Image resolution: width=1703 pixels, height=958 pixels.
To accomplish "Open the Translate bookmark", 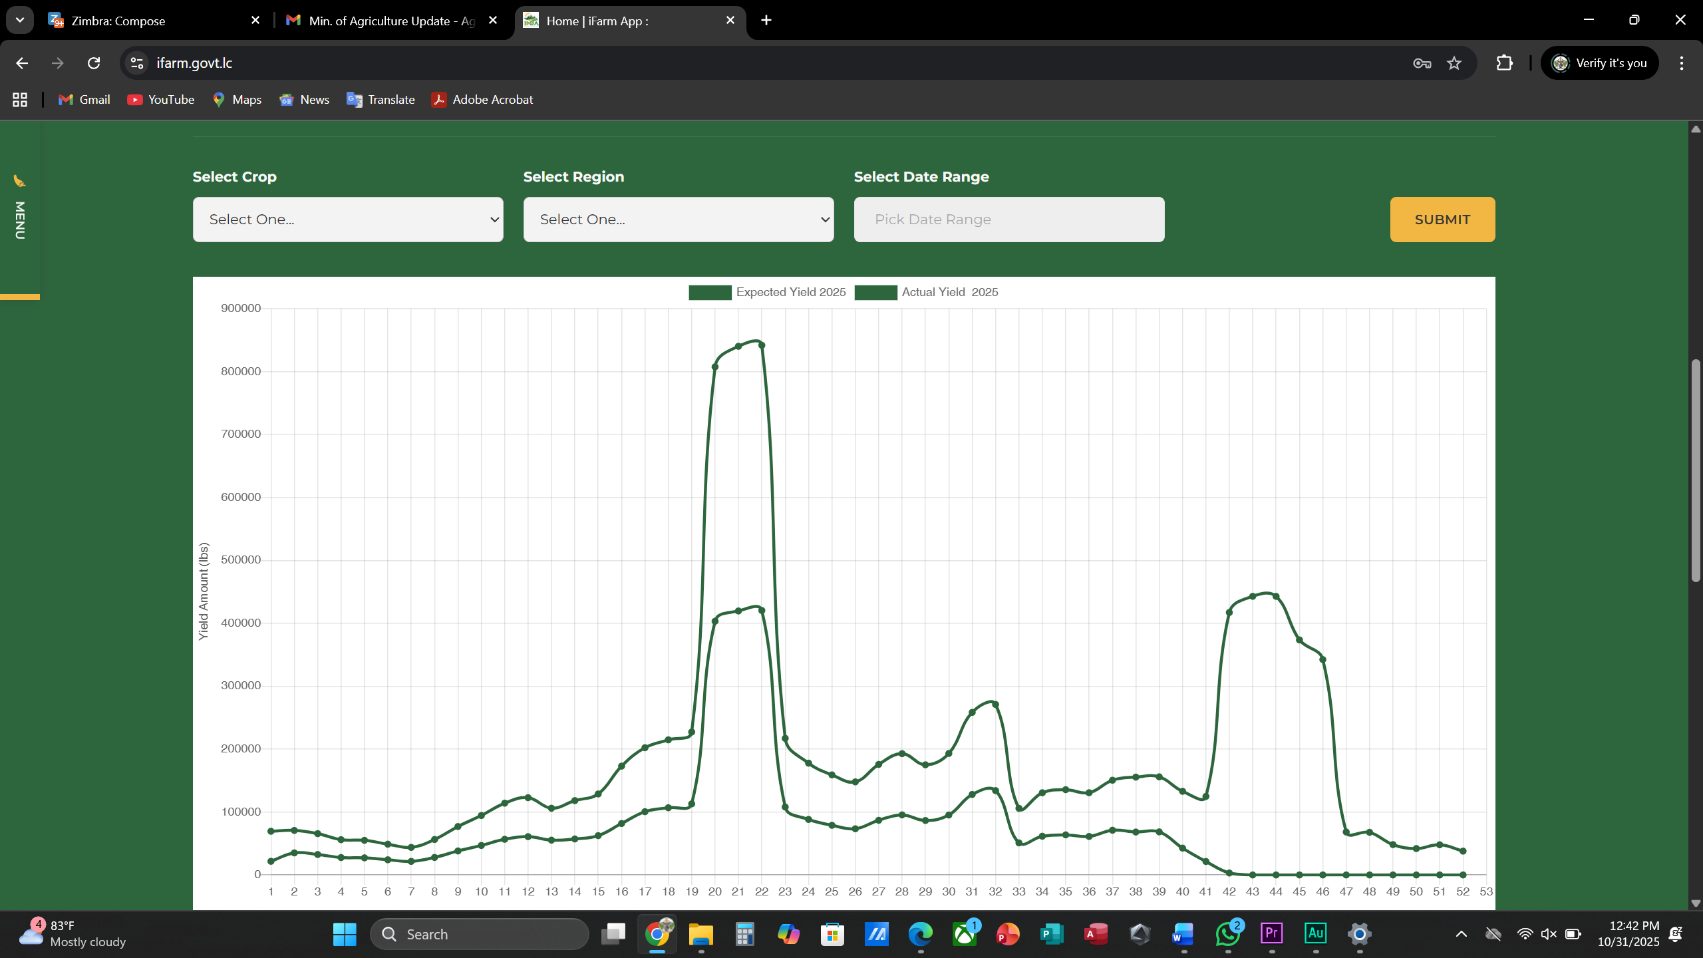I will click(381, 100).
